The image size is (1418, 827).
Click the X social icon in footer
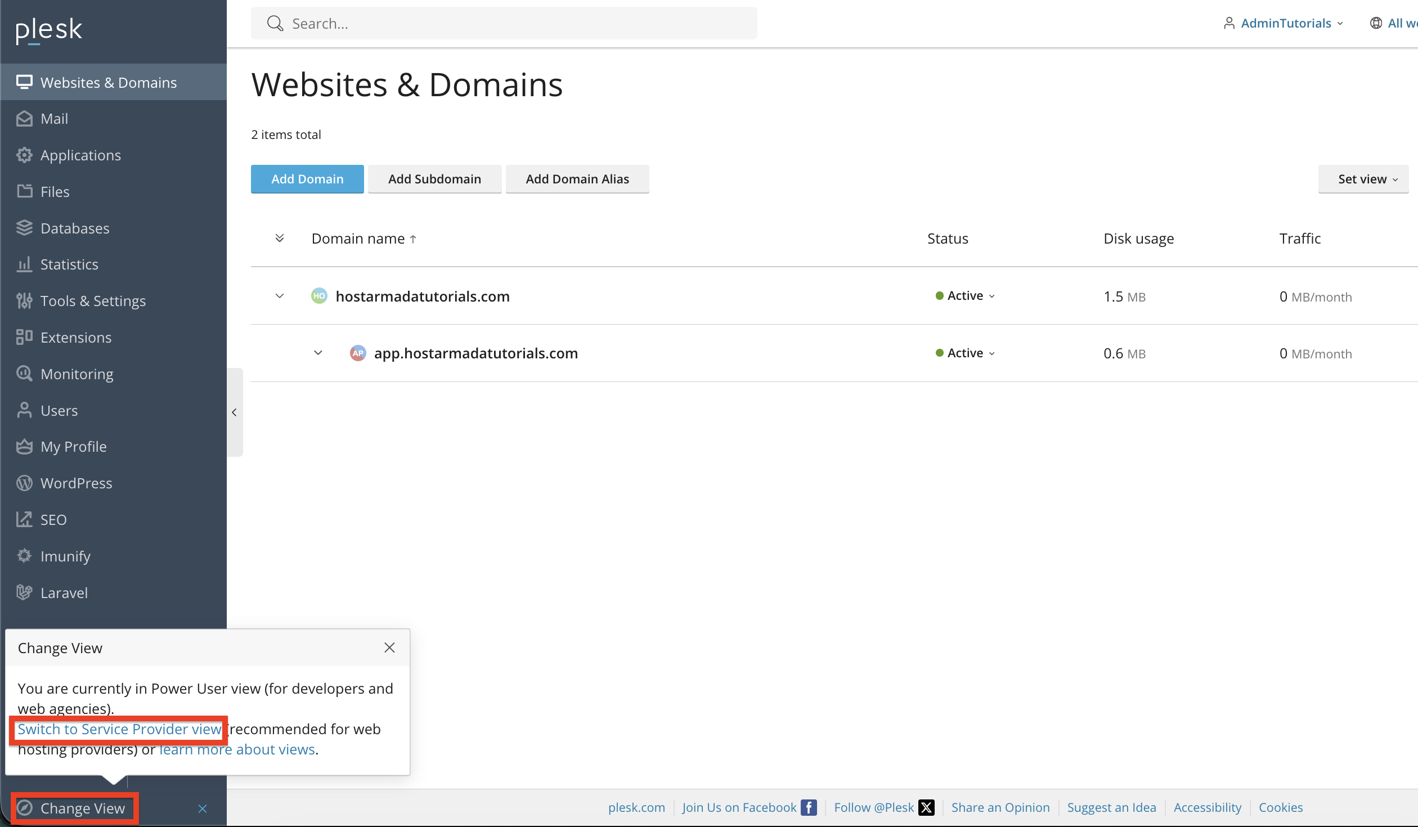point(926,808)
